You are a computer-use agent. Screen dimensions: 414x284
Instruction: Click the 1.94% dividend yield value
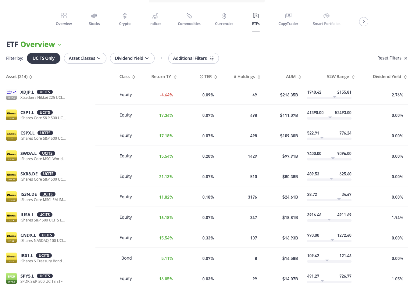398,217
